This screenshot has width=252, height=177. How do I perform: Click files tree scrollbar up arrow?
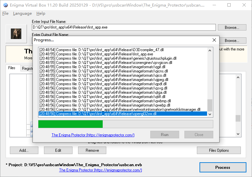[238, 77]
